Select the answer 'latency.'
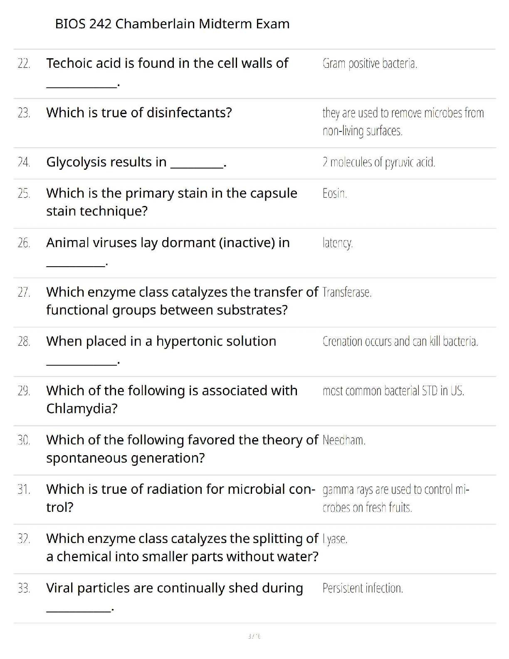Image resolution: width=509 pixels, height=659 pixels. [337, 243]
